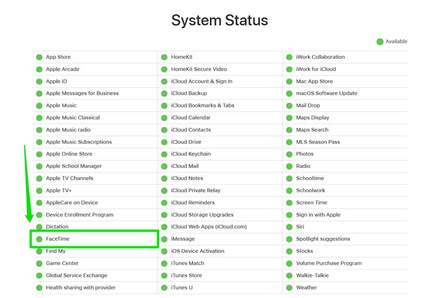436x298 pixels.
Task: Click the green status dot beside FaceTime
Action: [x=39, y=239]
